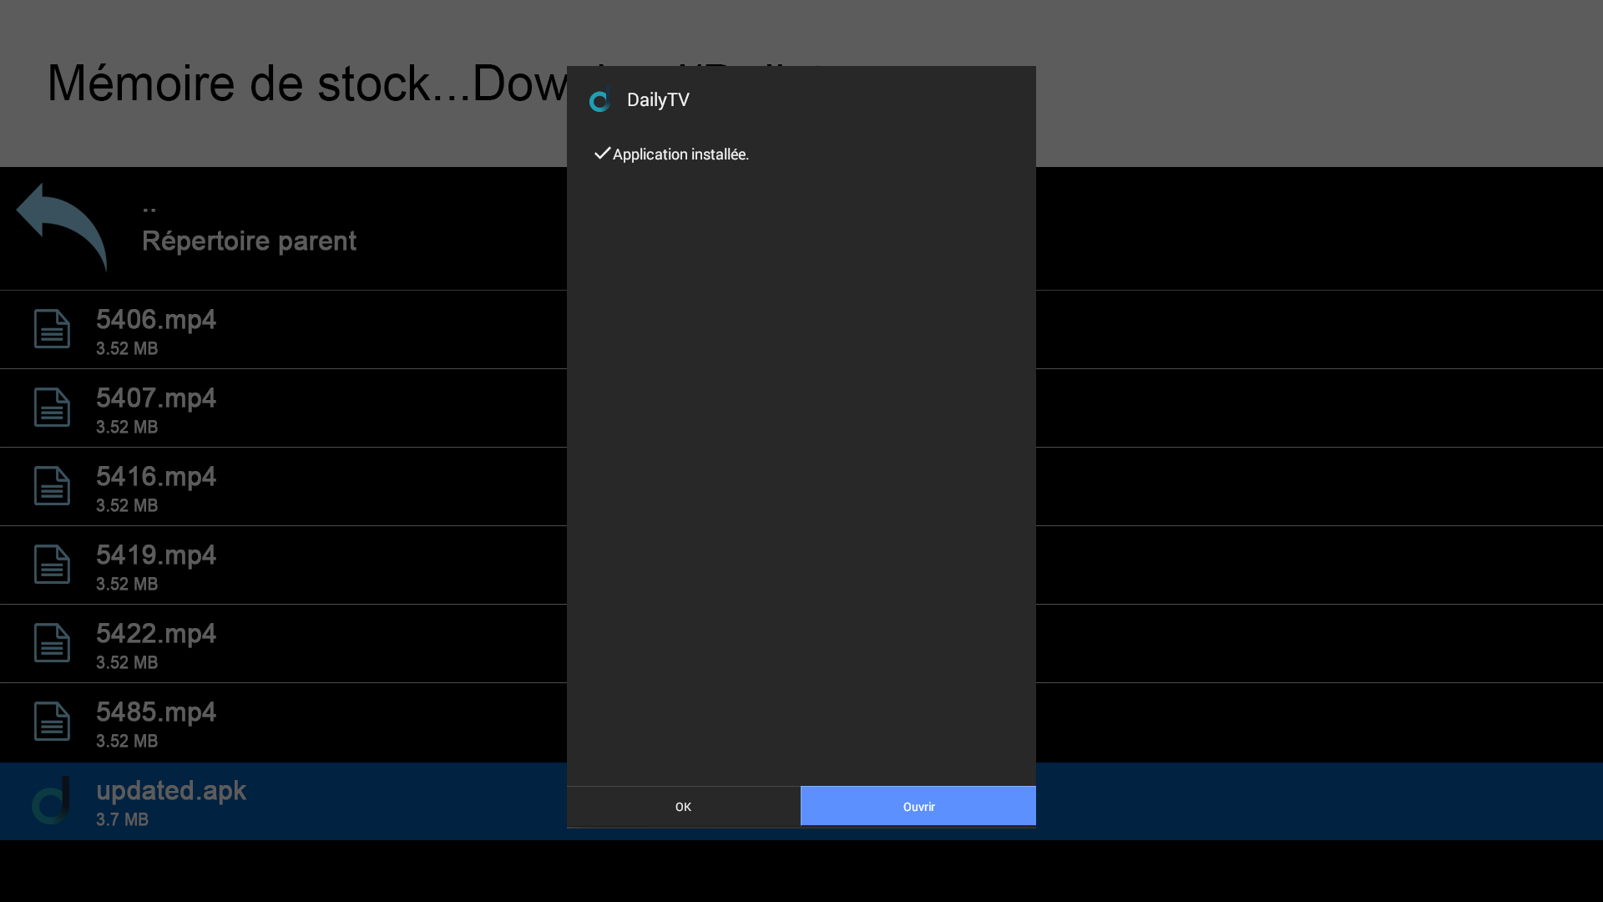The image size is (1603, 902).
Task: Click the file icon of 5419.mp4
Action: (52, 564)
